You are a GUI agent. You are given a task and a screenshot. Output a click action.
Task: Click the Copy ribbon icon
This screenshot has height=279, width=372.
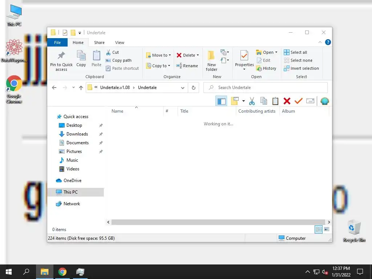coord(81,58)
